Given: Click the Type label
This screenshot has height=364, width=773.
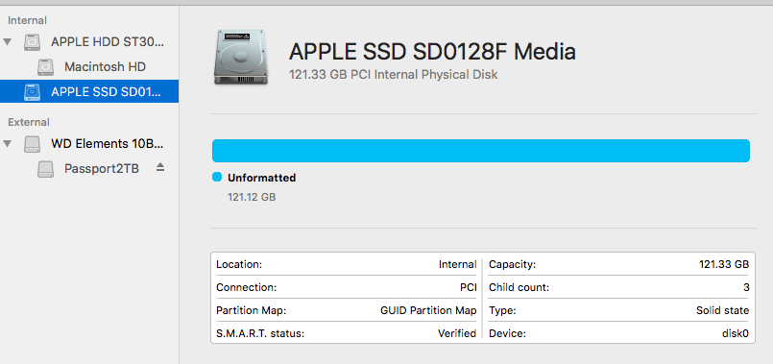Looking at the screenshot, I should 502,311.
